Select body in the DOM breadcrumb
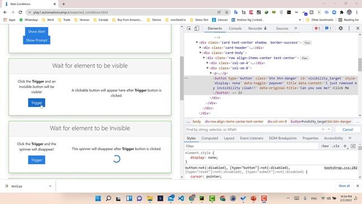 click(x=197, y=121)
